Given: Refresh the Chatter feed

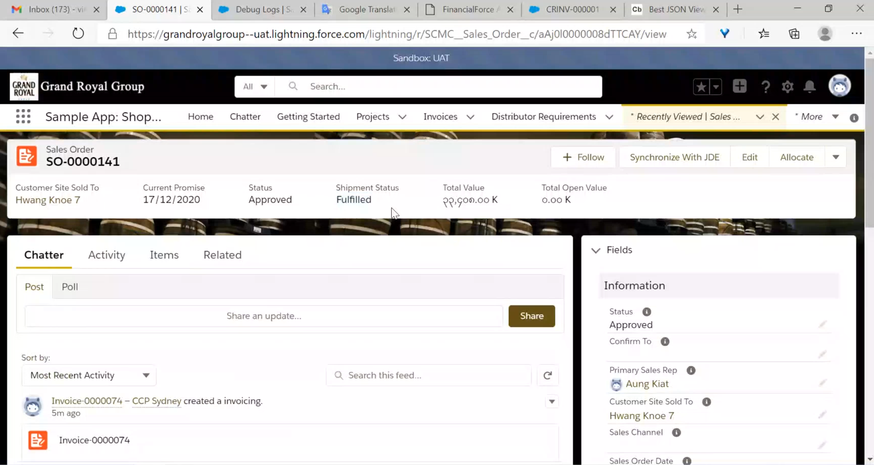Looking at the screenshot, I should 547,375.
